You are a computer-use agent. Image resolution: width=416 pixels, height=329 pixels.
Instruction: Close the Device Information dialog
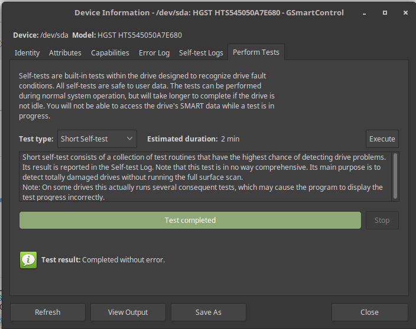[x=369, y=312]
